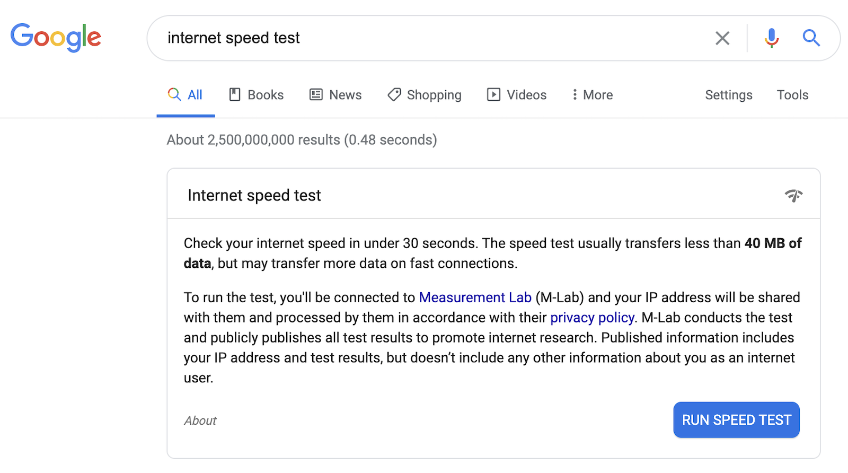Clear the search box with X icon
The width and height of the screenshot is (848, 473).
(x=722, y=38)
